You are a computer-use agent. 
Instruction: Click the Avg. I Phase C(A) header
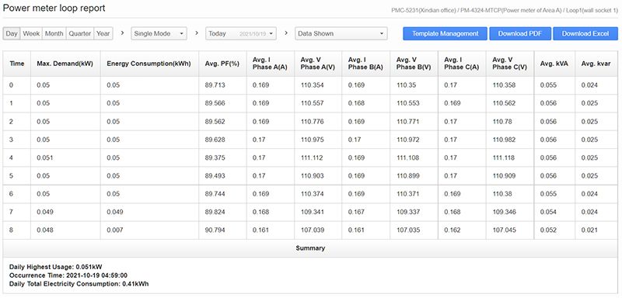click(x=462, y=64)
